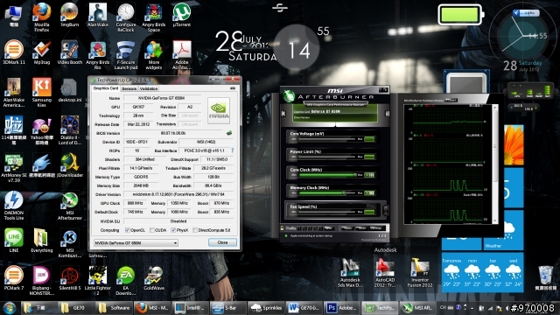
Task: Click the Afterburner profile lock icon
Action: [x=282, y=227]
